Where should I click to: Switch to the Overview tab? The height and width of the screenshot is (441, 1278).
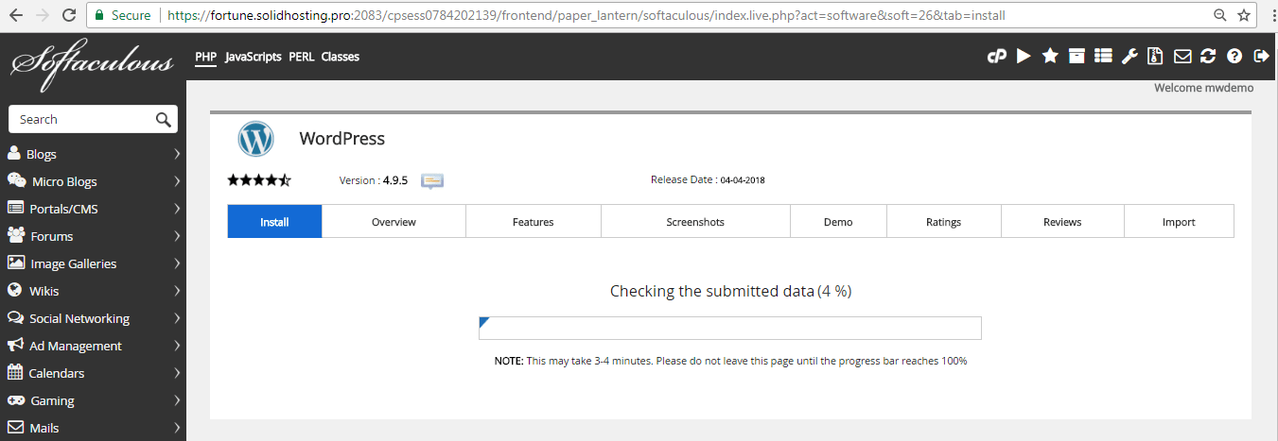coord(394,222)
